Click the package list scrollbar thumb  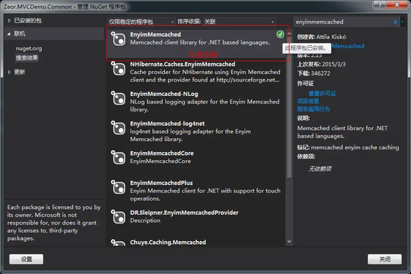(289, 107)
